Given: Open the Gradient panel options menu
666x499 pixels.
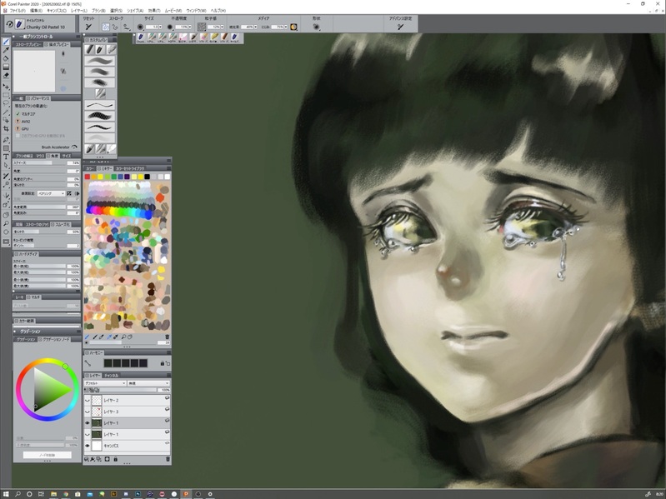Looking at the screenshot, I should (78, 331).
